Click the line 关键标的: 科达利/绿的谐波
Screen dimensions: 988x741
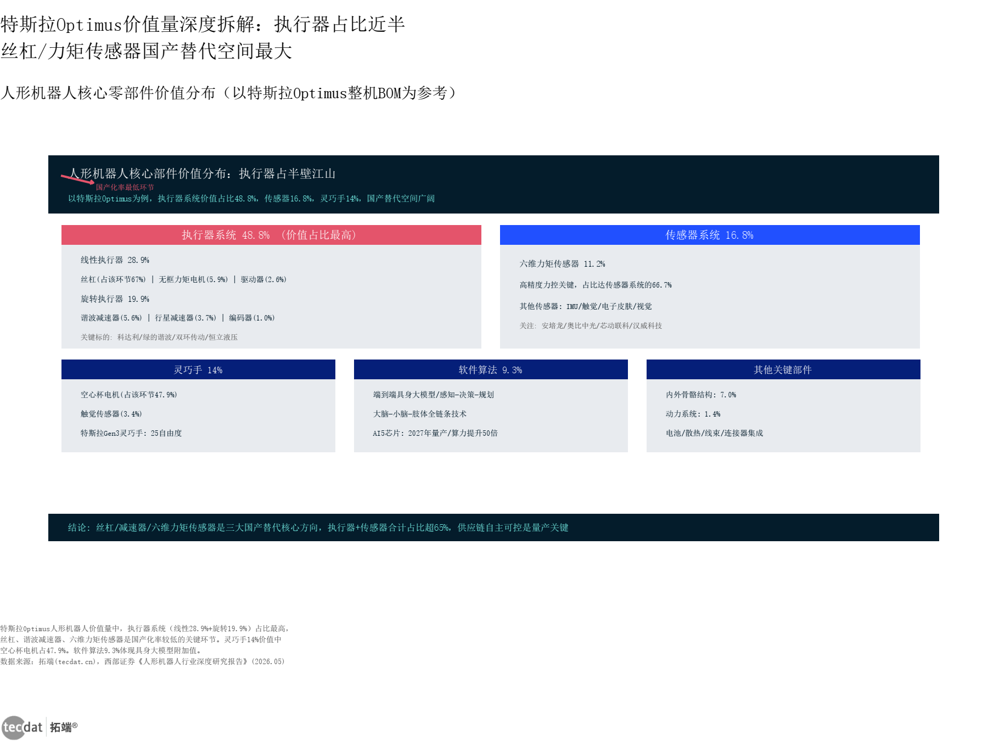click(x=159, y=337)
